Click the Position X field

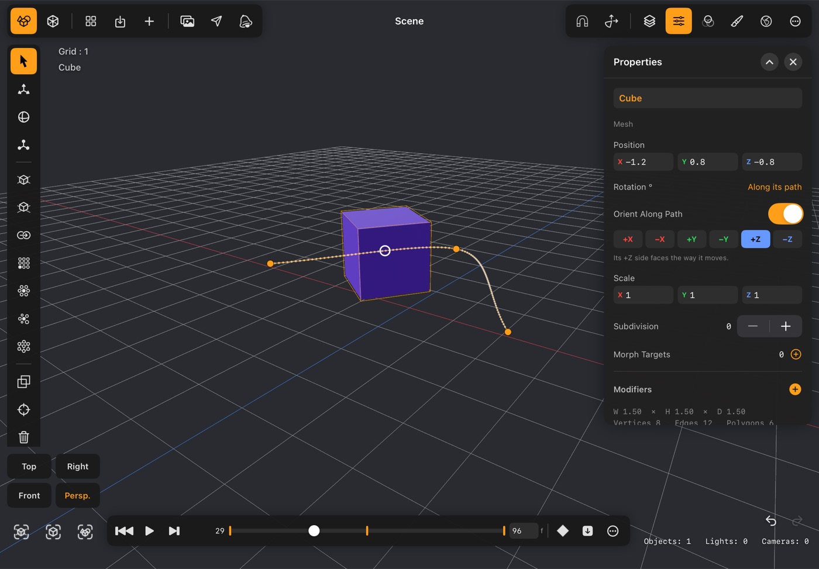coord(643,162)
